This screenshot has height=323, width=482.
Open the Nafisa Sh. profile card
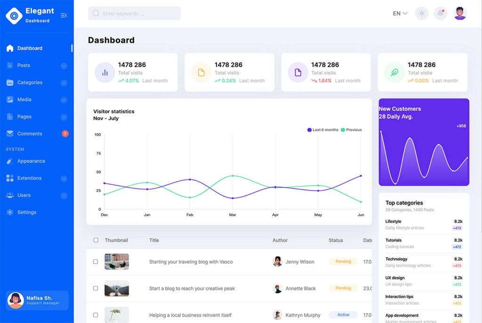[37, 300]
